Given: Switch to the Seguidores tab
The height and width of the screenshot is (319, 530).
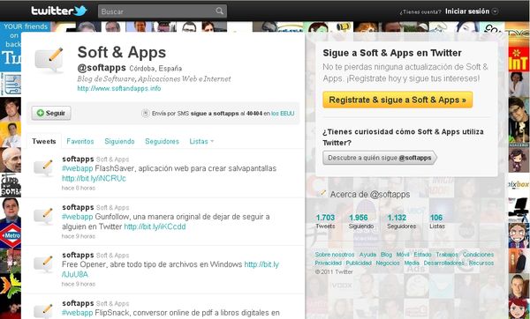Looking at the screenshot, I should click(162, 141).
